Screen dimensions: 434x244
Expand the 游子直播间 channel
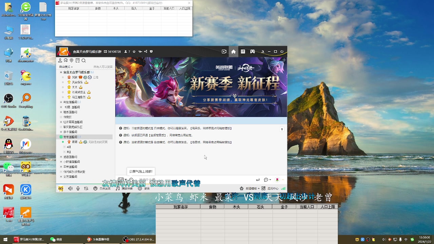61,132
